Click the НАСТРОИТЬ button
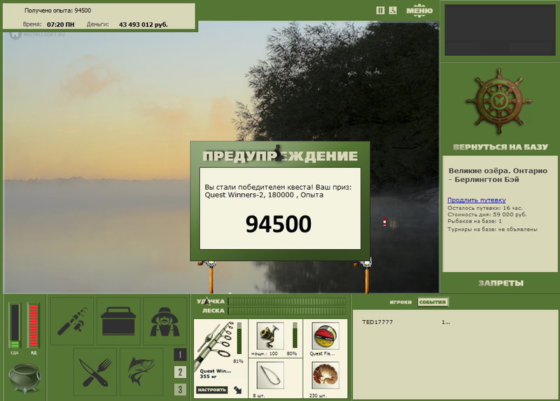The image size is (560, 401). click(212, 390)
